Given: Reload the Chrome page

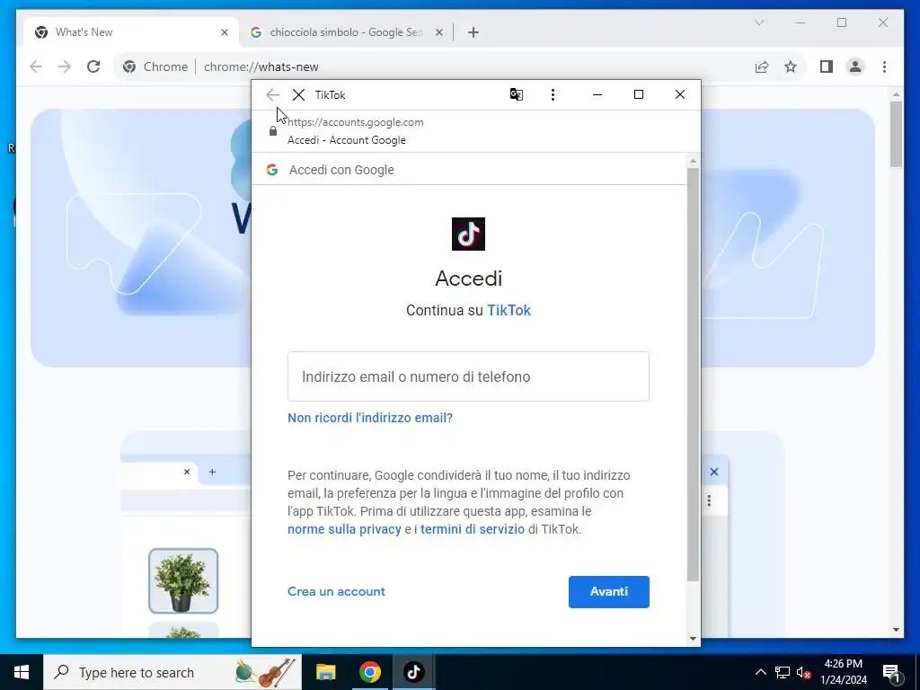Looking at the screenshot, I should pos(93,66).
